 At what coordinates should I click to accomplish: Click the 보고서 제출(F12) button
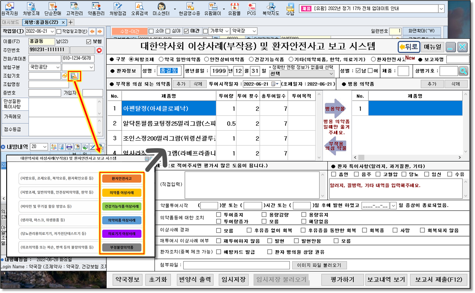(x=438, y=279)
